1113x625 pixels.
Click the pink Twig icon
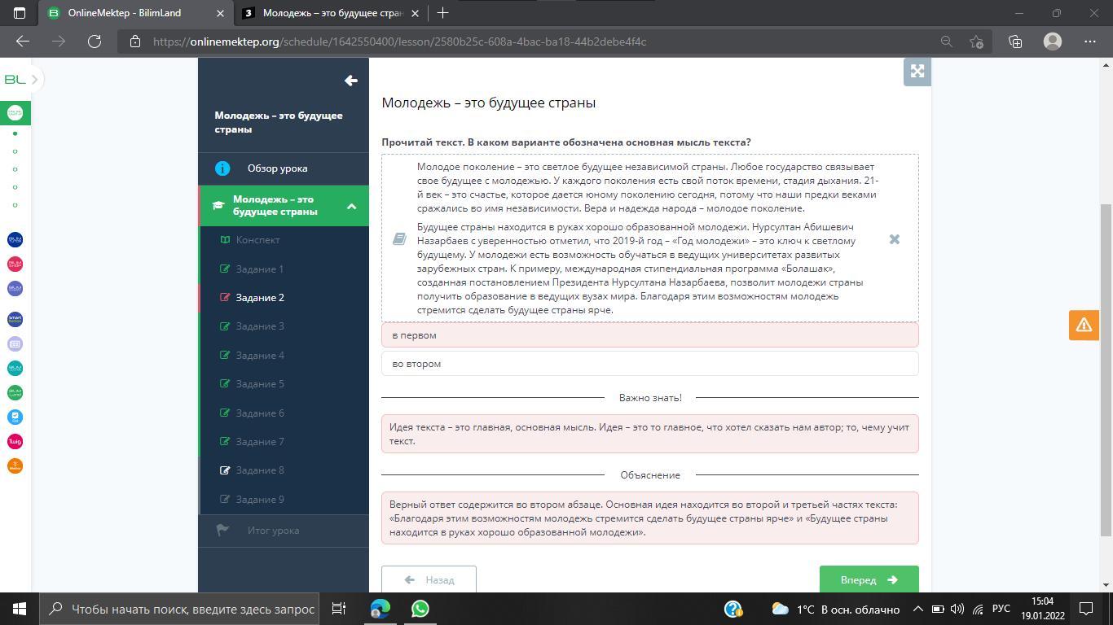tap(15, 441)
